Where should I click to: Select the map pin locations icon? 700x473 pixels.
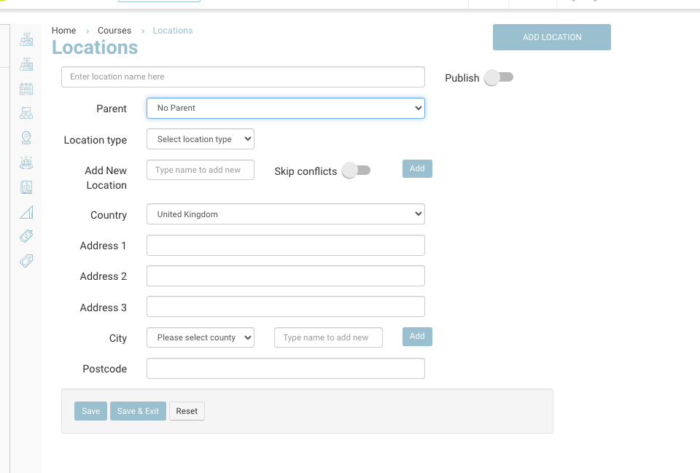[26, 138]
